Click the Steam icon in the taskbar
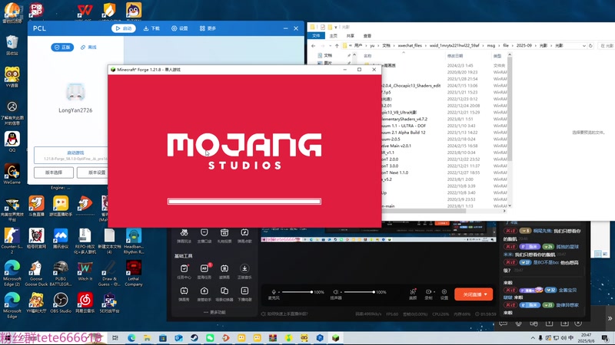The width and height of the screenshot is (615, 345). pyautogui.click(x=194, y=338)
